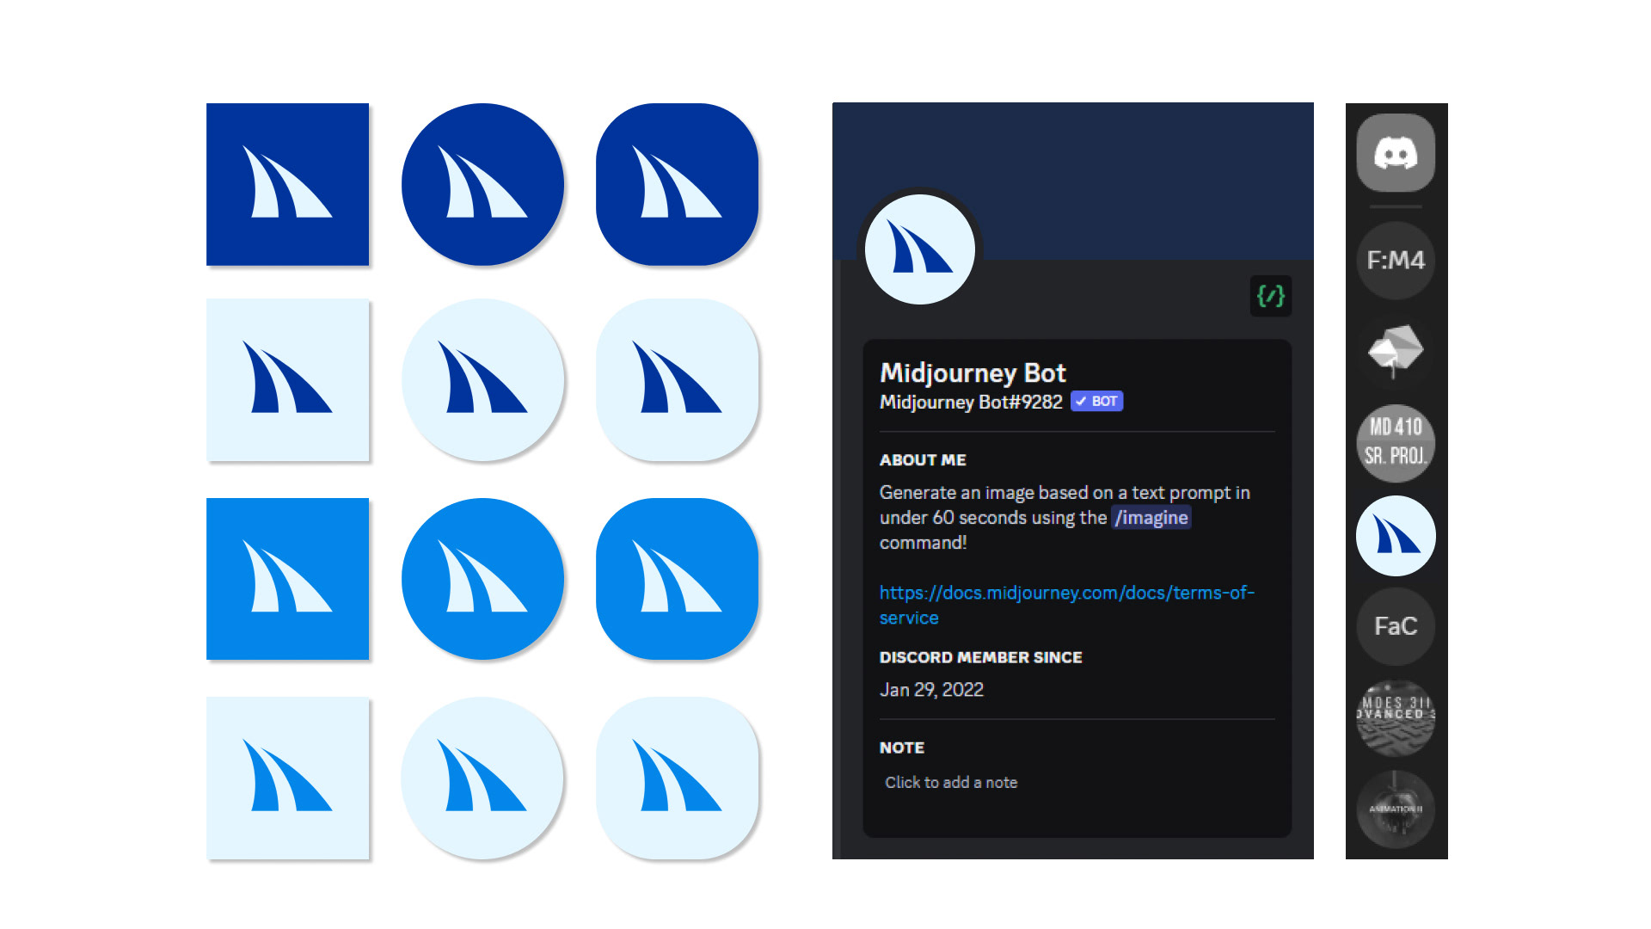Click the verified BOT tag badge

click(1096, 402)
